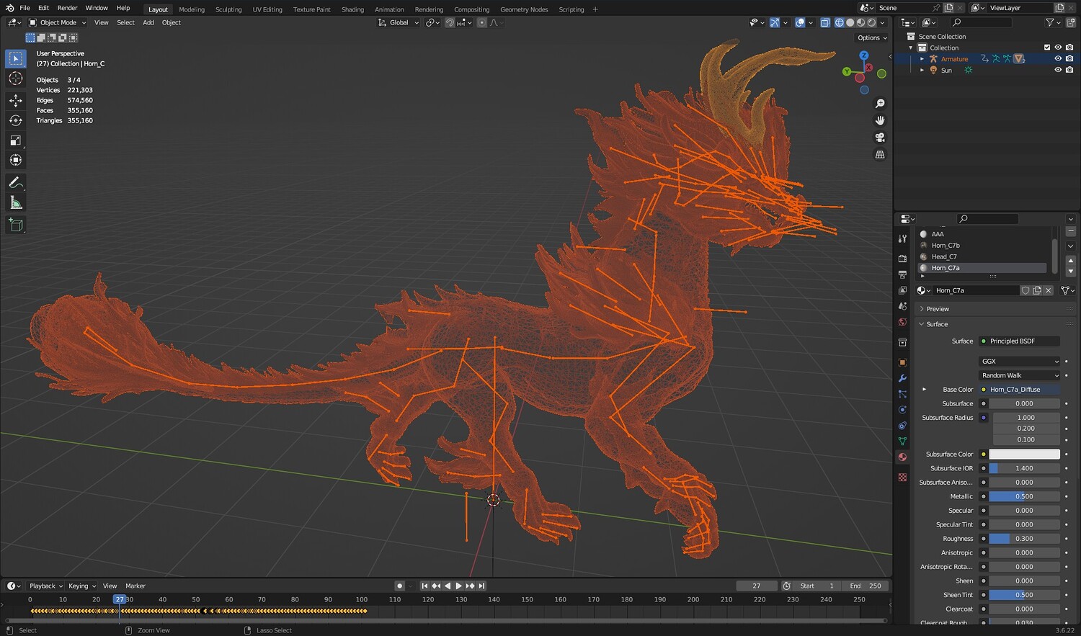The width and height of the screenshot is (1081, 636).
Task: Activate the Rotate tool
Action: point(16,120)
